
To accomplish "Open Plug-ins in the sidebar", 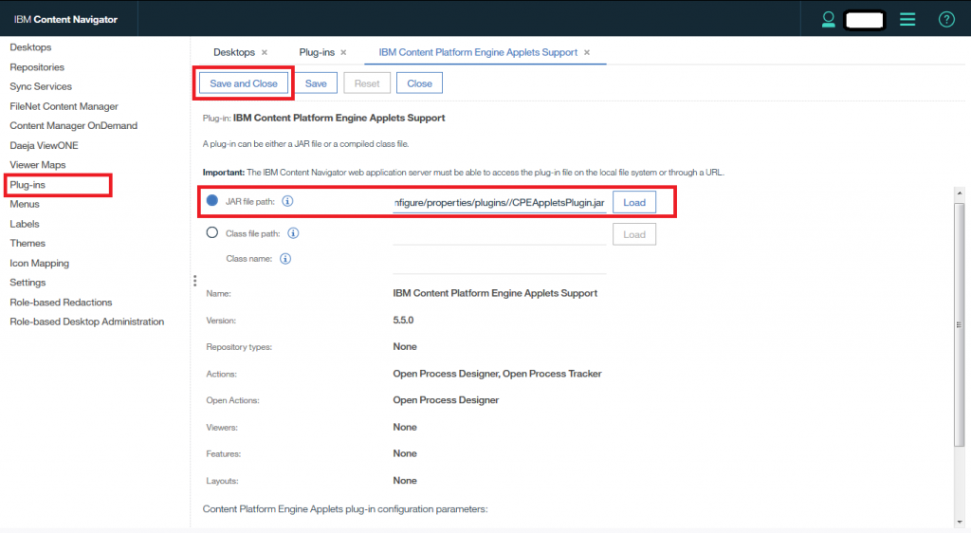I will [x=27, y=185].
